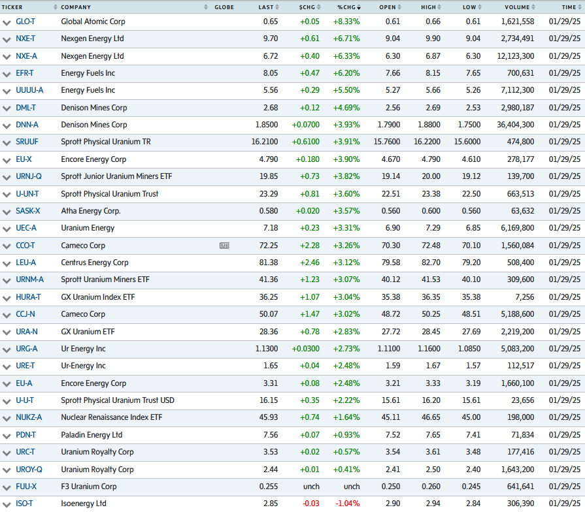Select the Sprott Physical Uranium TR name
Viewport: 585px width, 512px height.
point(106,142)
